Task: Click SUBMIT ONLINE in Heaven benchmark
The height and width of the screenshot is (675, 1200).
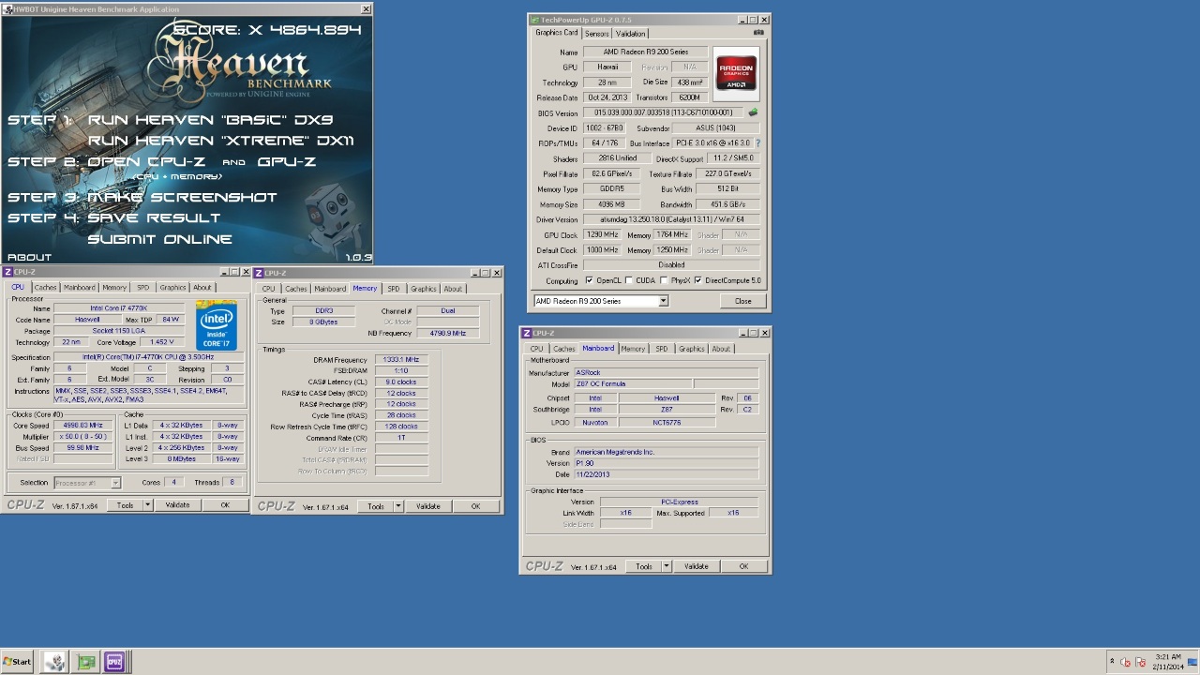Action: click(x=159, y=239)
